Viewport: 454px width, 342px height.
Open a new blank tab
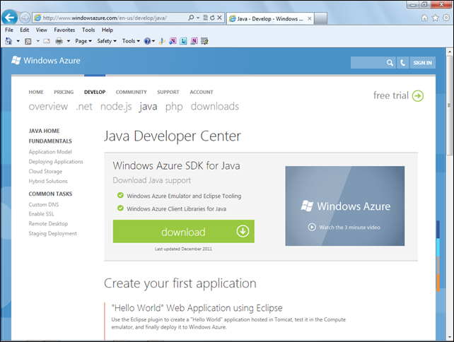coord(320,18)
